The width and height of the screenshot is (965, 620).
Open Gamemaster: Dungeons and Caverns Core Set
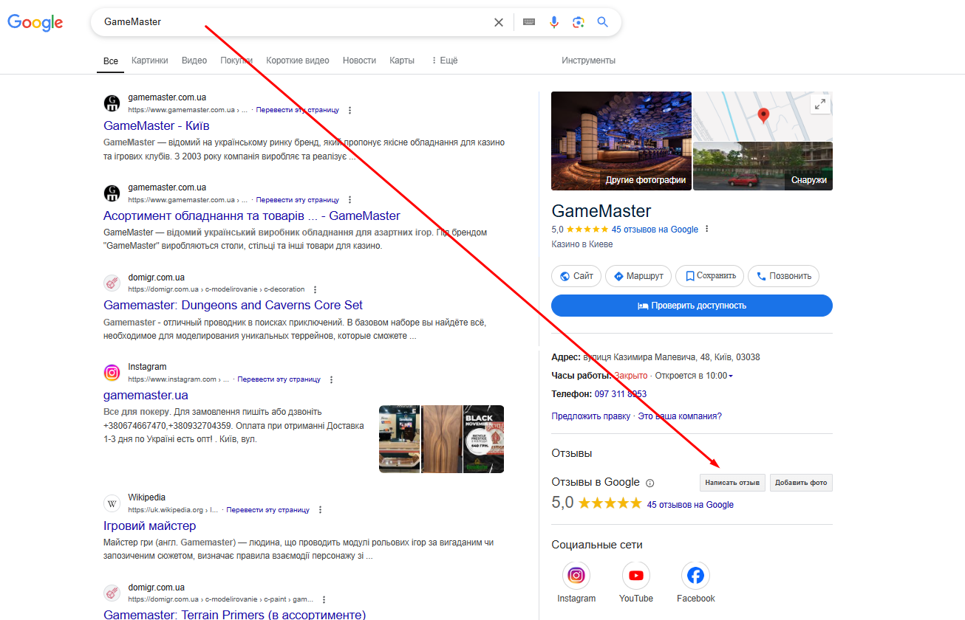coord(233,305)
